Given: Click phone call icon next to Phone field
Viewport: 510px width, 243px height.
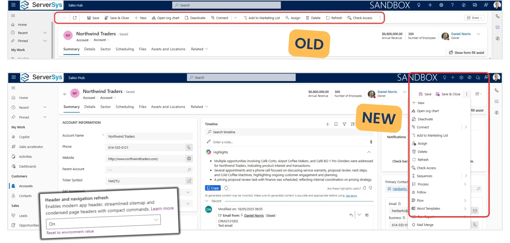Looking at the screenshot, I should [x=189, y=147].
